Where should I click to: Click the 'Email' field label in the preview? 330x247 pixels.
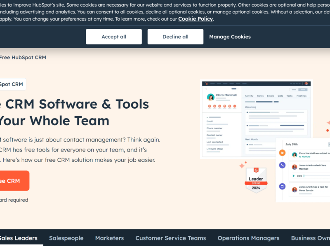pos(210,121)
